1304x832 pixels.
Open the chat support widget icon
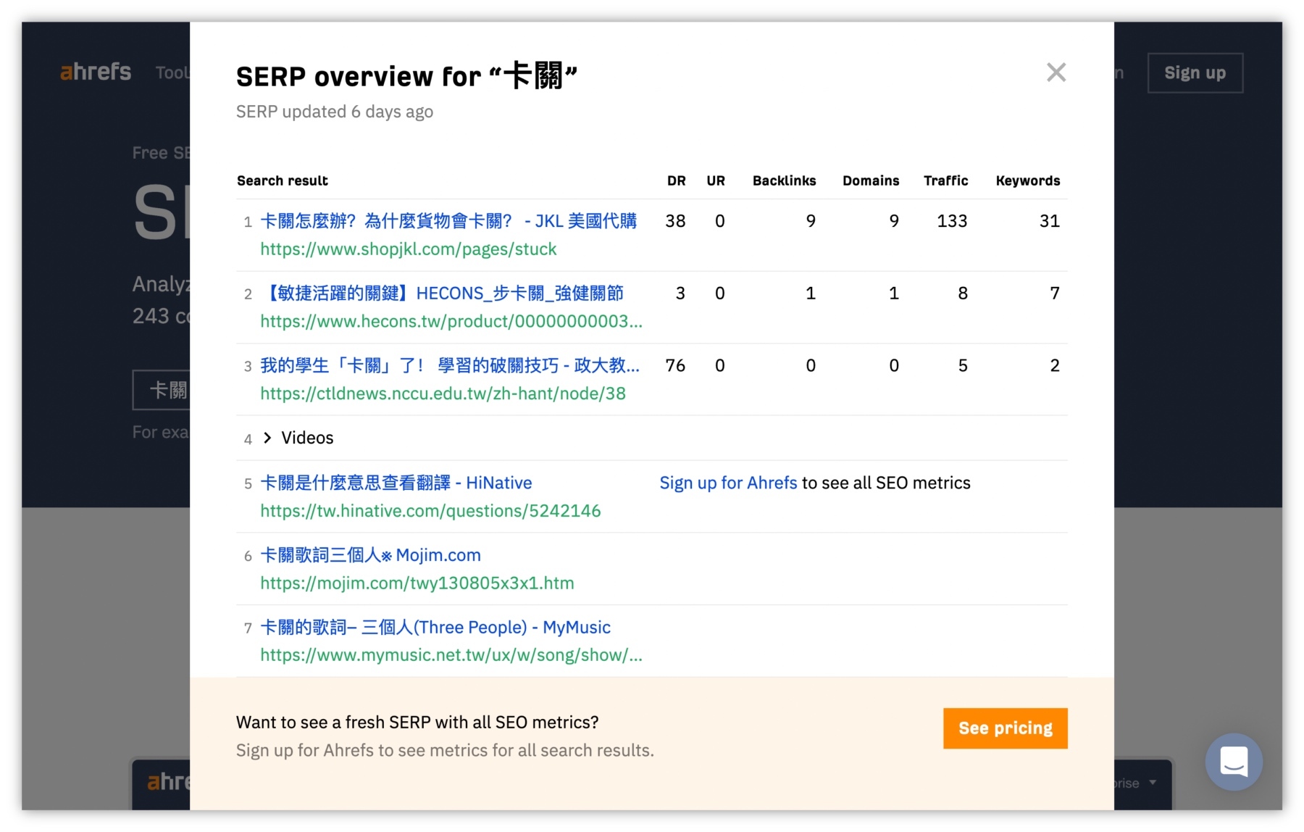(x=1233, y=762)
